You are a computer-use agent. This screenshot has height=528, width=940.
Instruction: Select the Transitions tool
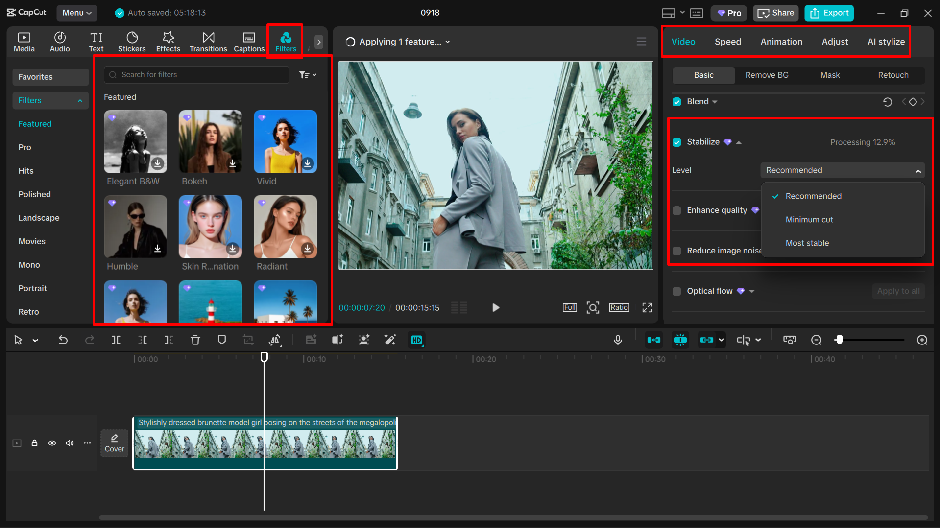(x=208, y=42)
